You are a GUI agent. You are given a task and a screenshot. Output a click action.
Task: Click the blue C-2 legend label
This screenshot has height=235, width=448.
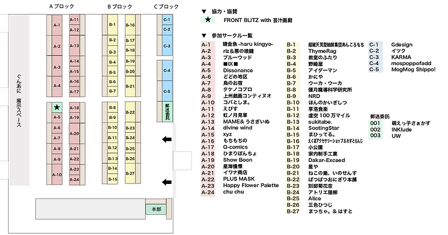tap(374, 50)
